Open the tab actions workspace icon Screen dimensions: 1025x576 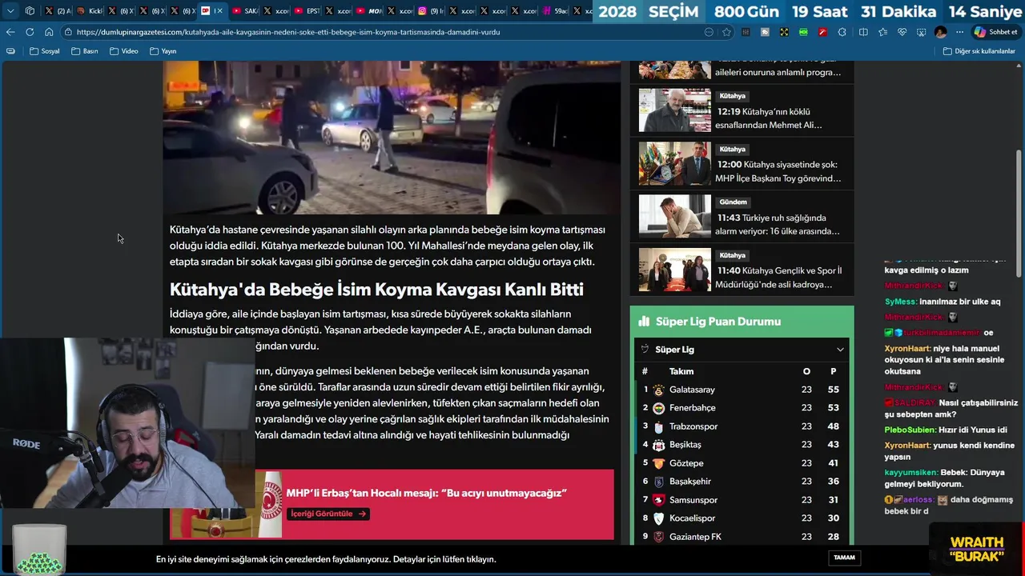pos(30,11)
